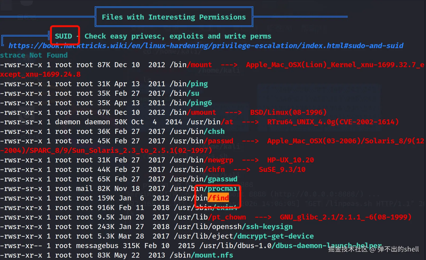426x260 pixels.
Task: Click the "Jun 20 2017" date
Action: 144,217
